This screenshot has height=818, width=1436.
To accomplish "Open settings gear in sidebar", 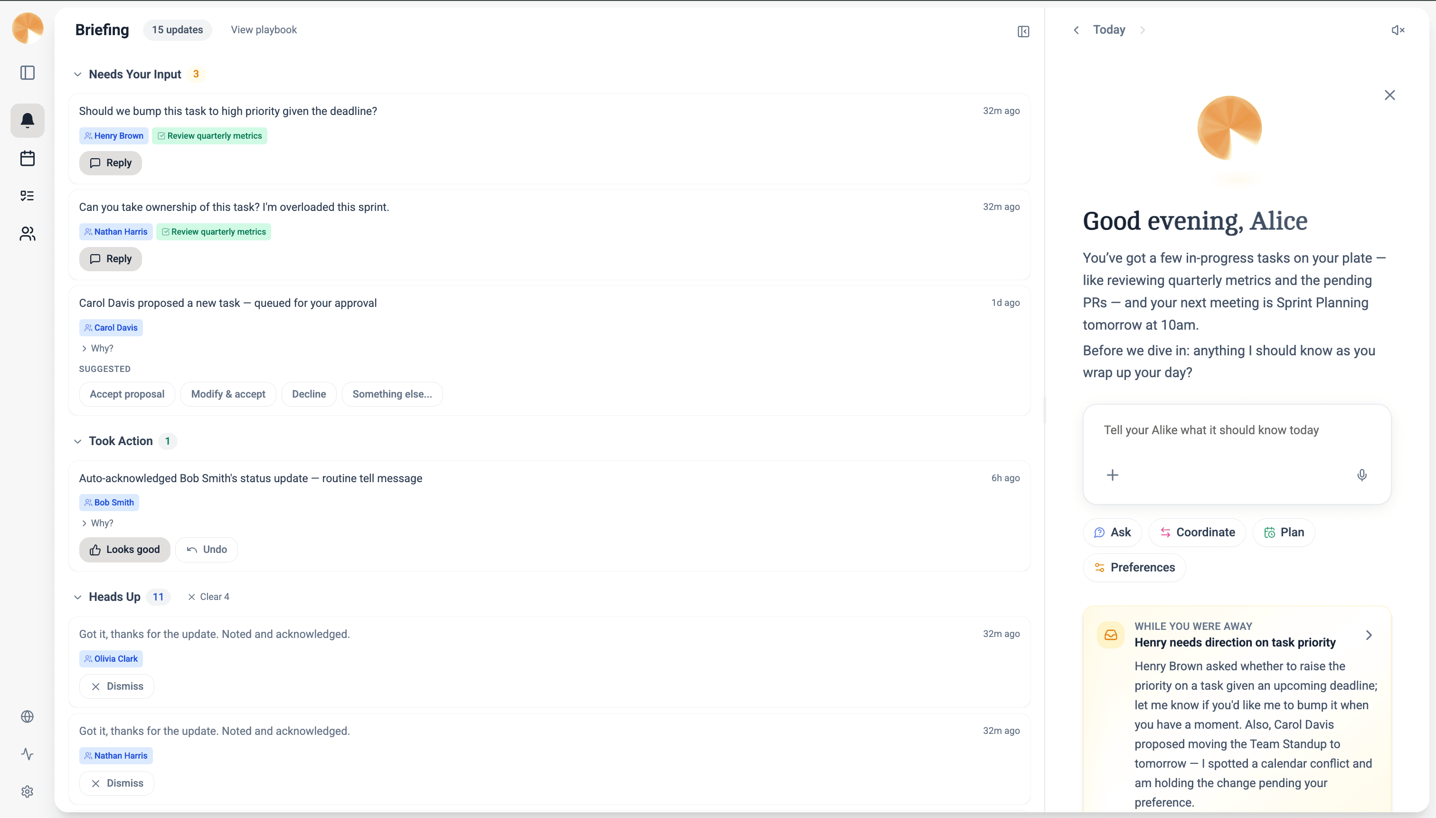I will click(27, 791).
